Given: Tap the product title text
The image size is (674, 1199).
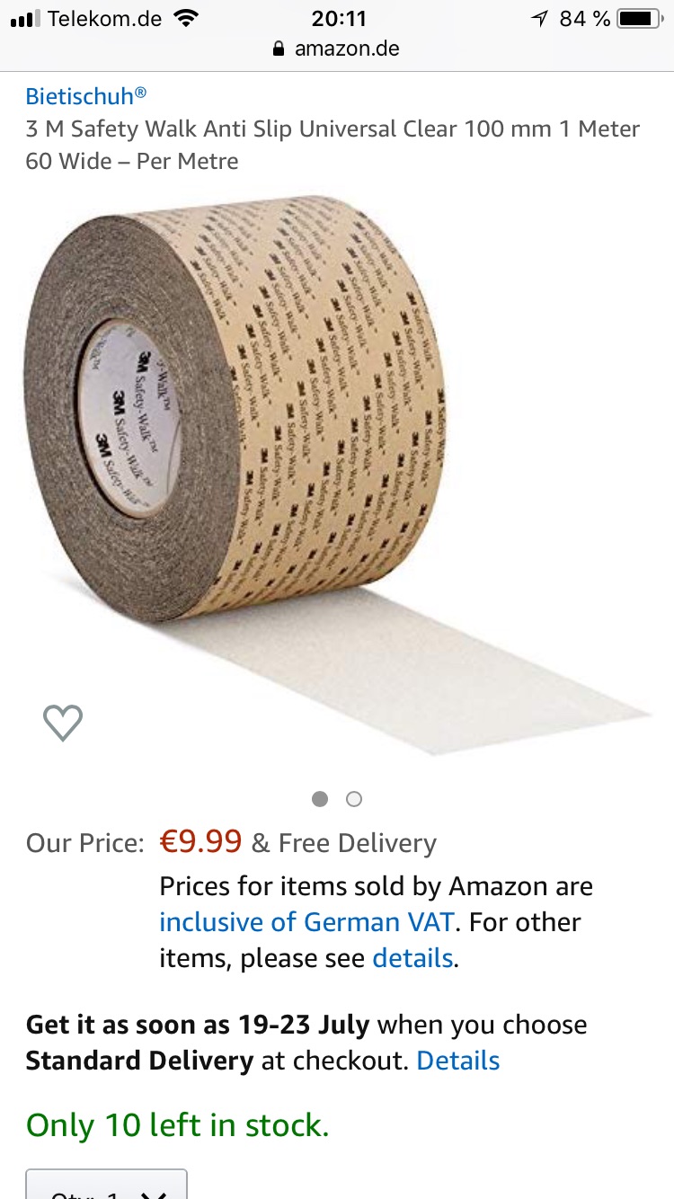Looking at the screenshot, I should click(333, 145).
